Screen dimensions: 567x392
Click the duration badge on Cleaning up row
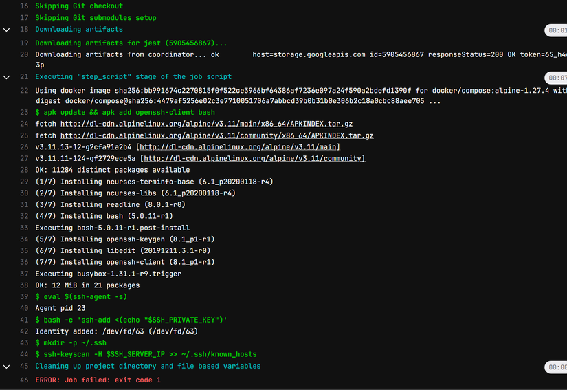(557, 367)
